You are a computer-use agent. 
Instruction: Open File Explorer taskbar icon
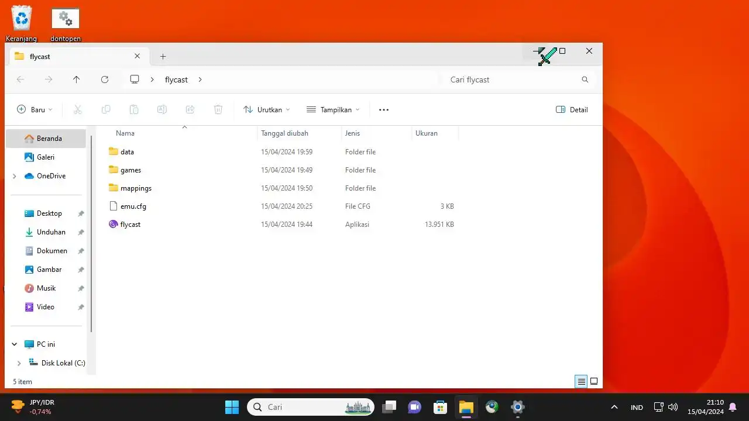point(466,407)
